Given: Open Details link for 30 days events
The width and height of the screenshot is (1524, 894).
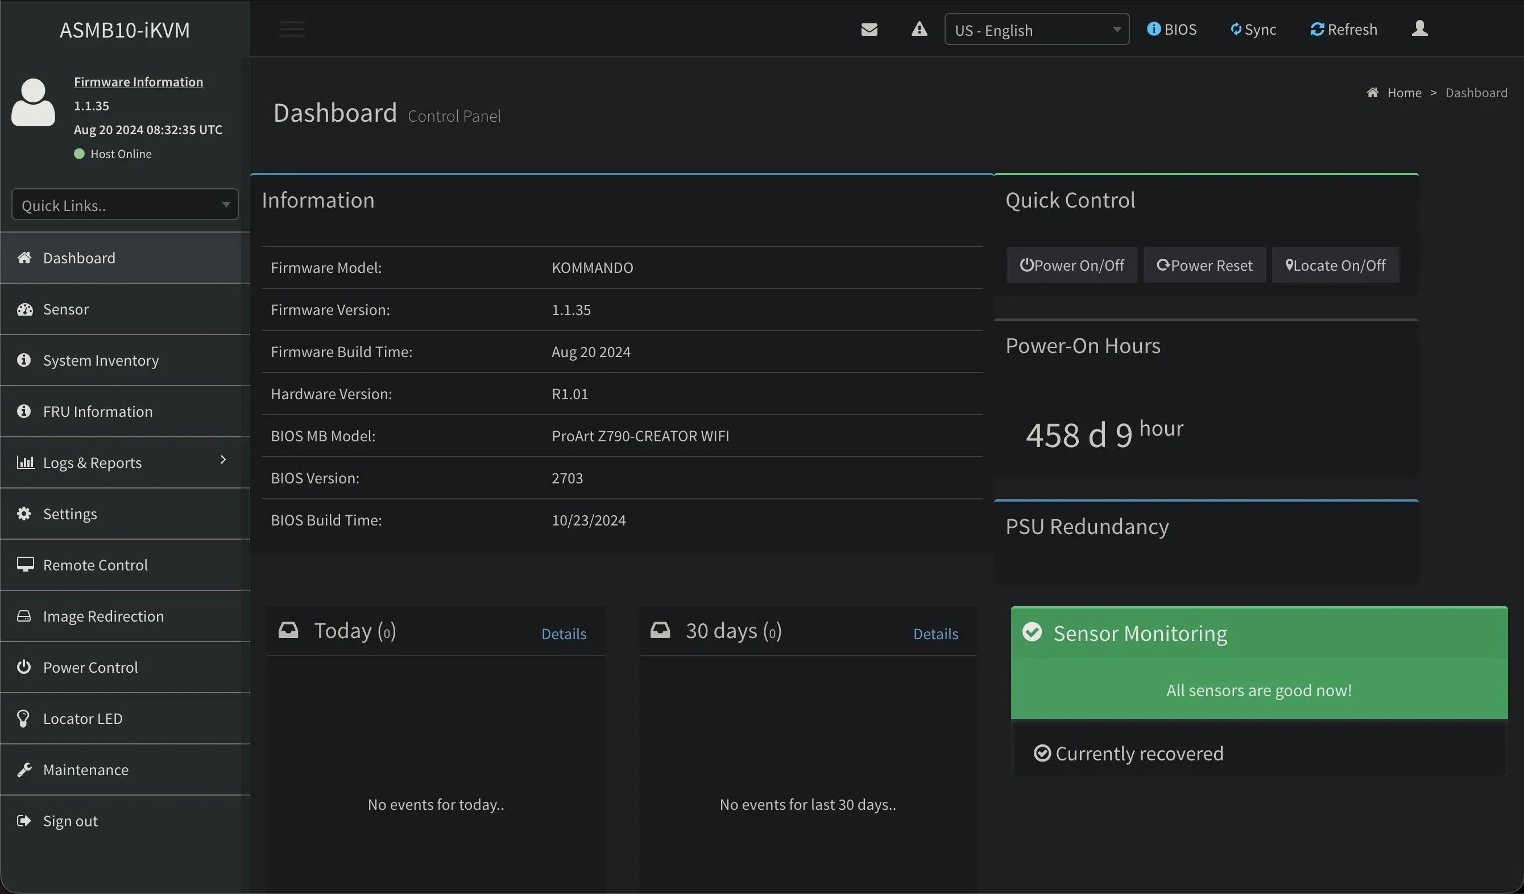Looking at the screenshot, I should tap(935, 634).
